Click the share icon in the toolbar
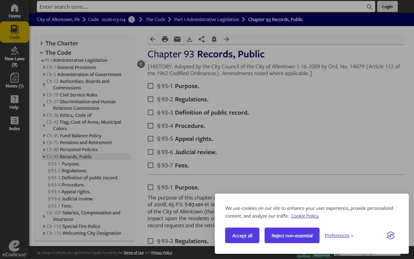The image size is (414, 259). click(202, 39)
